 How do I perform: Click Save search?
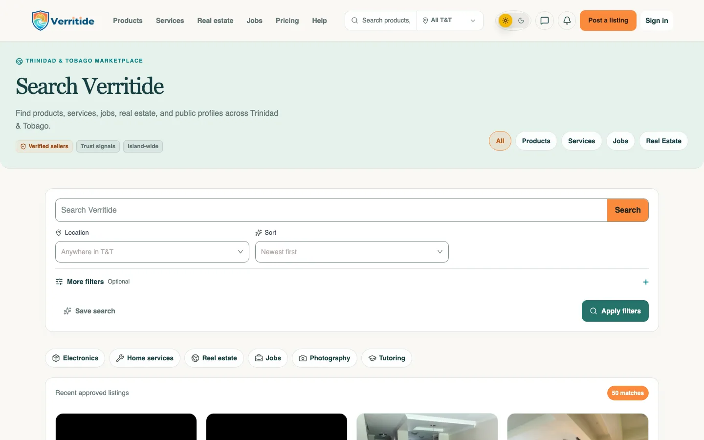pyautogui.click(x=89, y=311)
